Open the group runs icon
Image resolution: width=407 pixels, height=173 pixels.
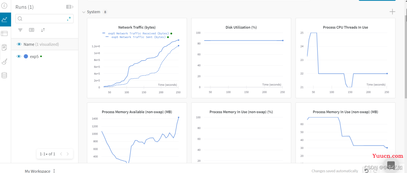click(x=31, y=30)
